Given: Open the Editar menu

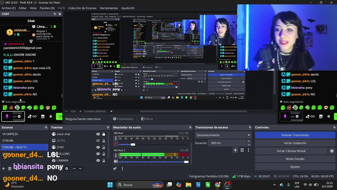Looking at the screenshot, I should pos(23,8).
